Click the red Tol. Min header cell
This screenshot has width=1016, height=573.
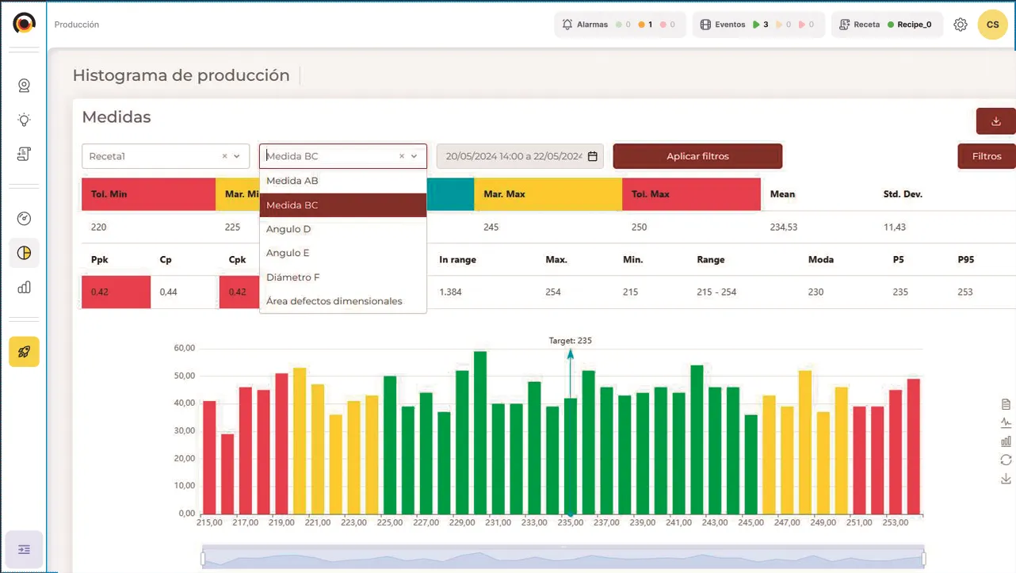click(148, 194)
